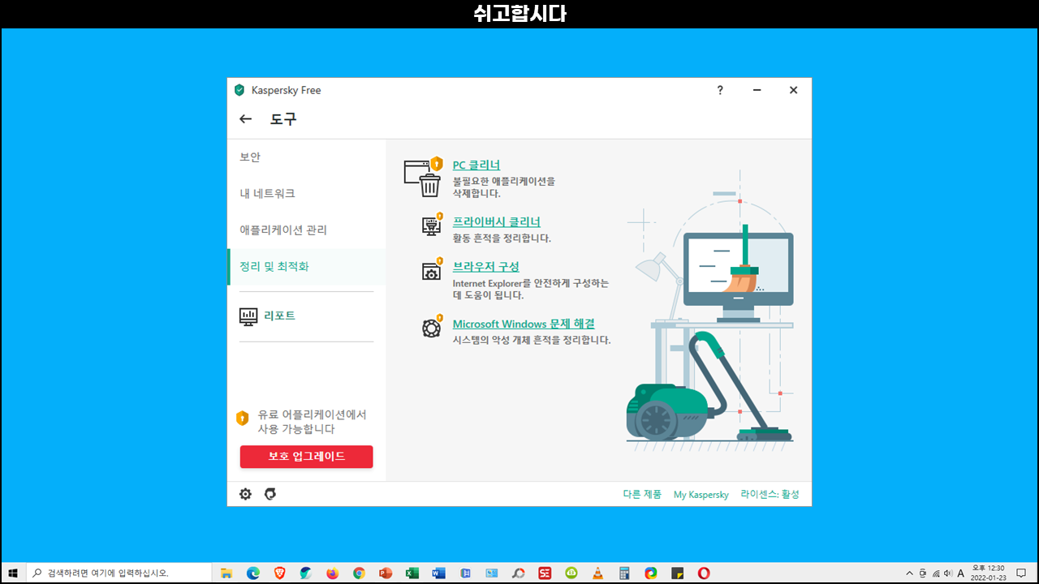Open VLC media player from the taskbar
The height and width of the screenshot is (584, 1039).
tap(597, 573)
